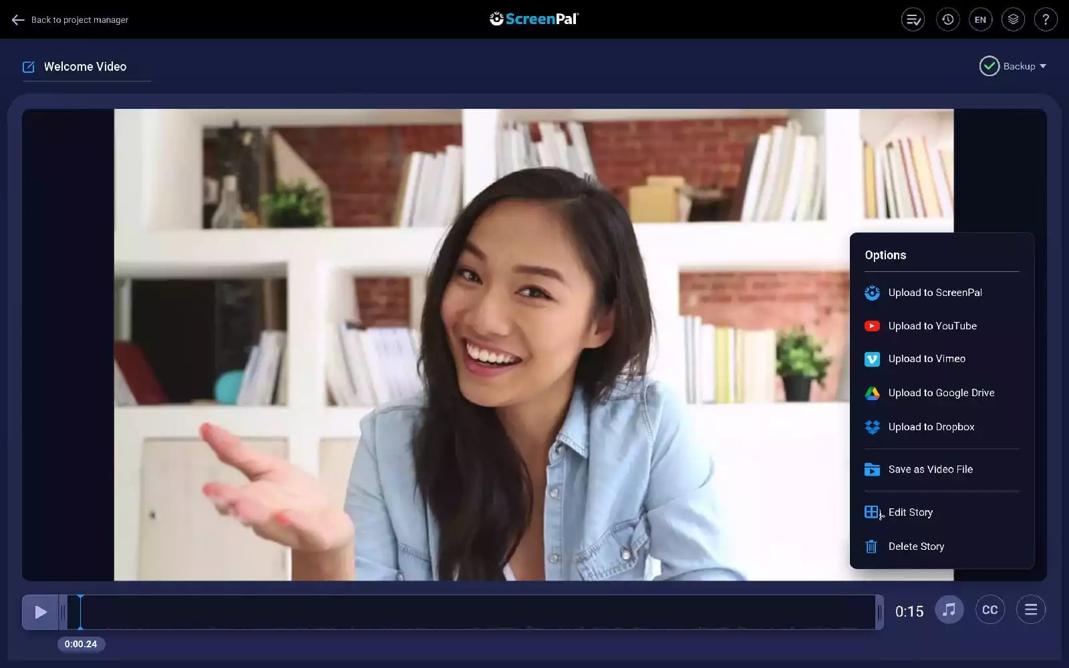Viewport: 1069px width, 668px height.
Task: Open the bottom-right hamburger menu
Action: 1030,609
